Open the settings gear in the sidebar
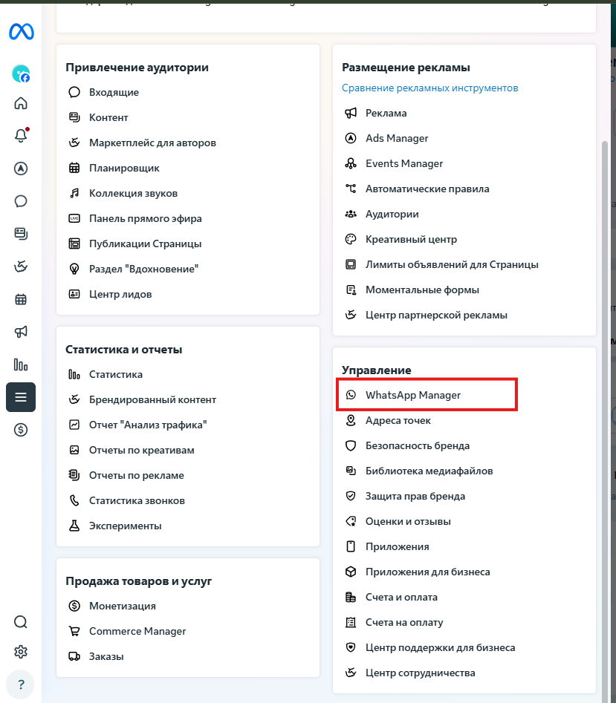Screen dimensions: 616x703 (x=21, y=652)
